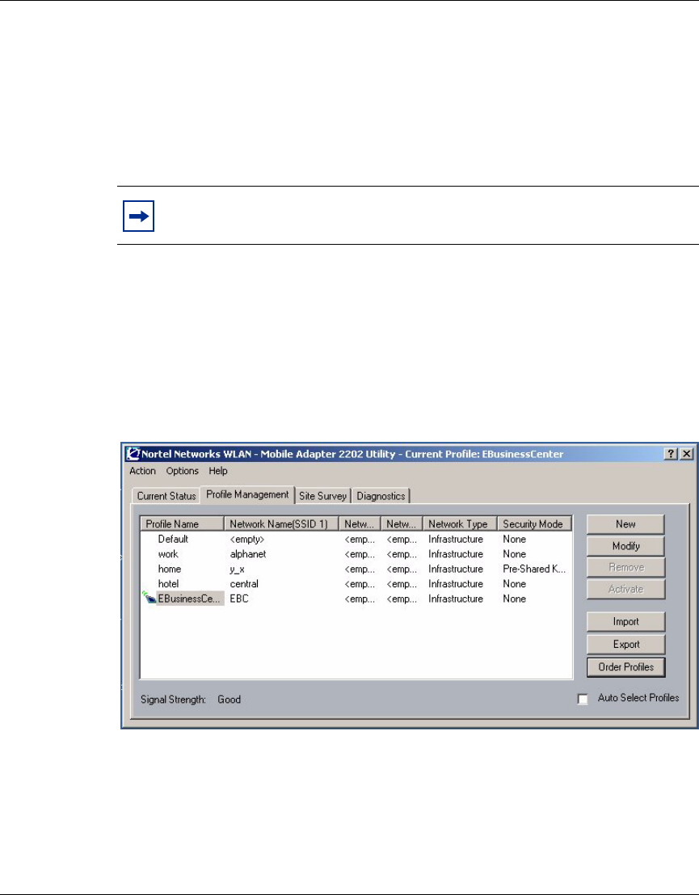
Task: Sort by Network Name(SSID 1) column header
Action: pyautogui.click(x=281, y=523)
